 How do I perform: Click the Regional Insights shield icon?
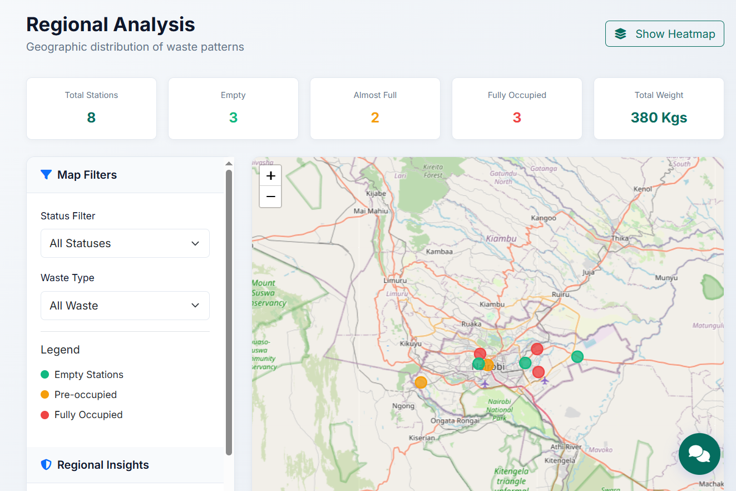click(46, 465)
